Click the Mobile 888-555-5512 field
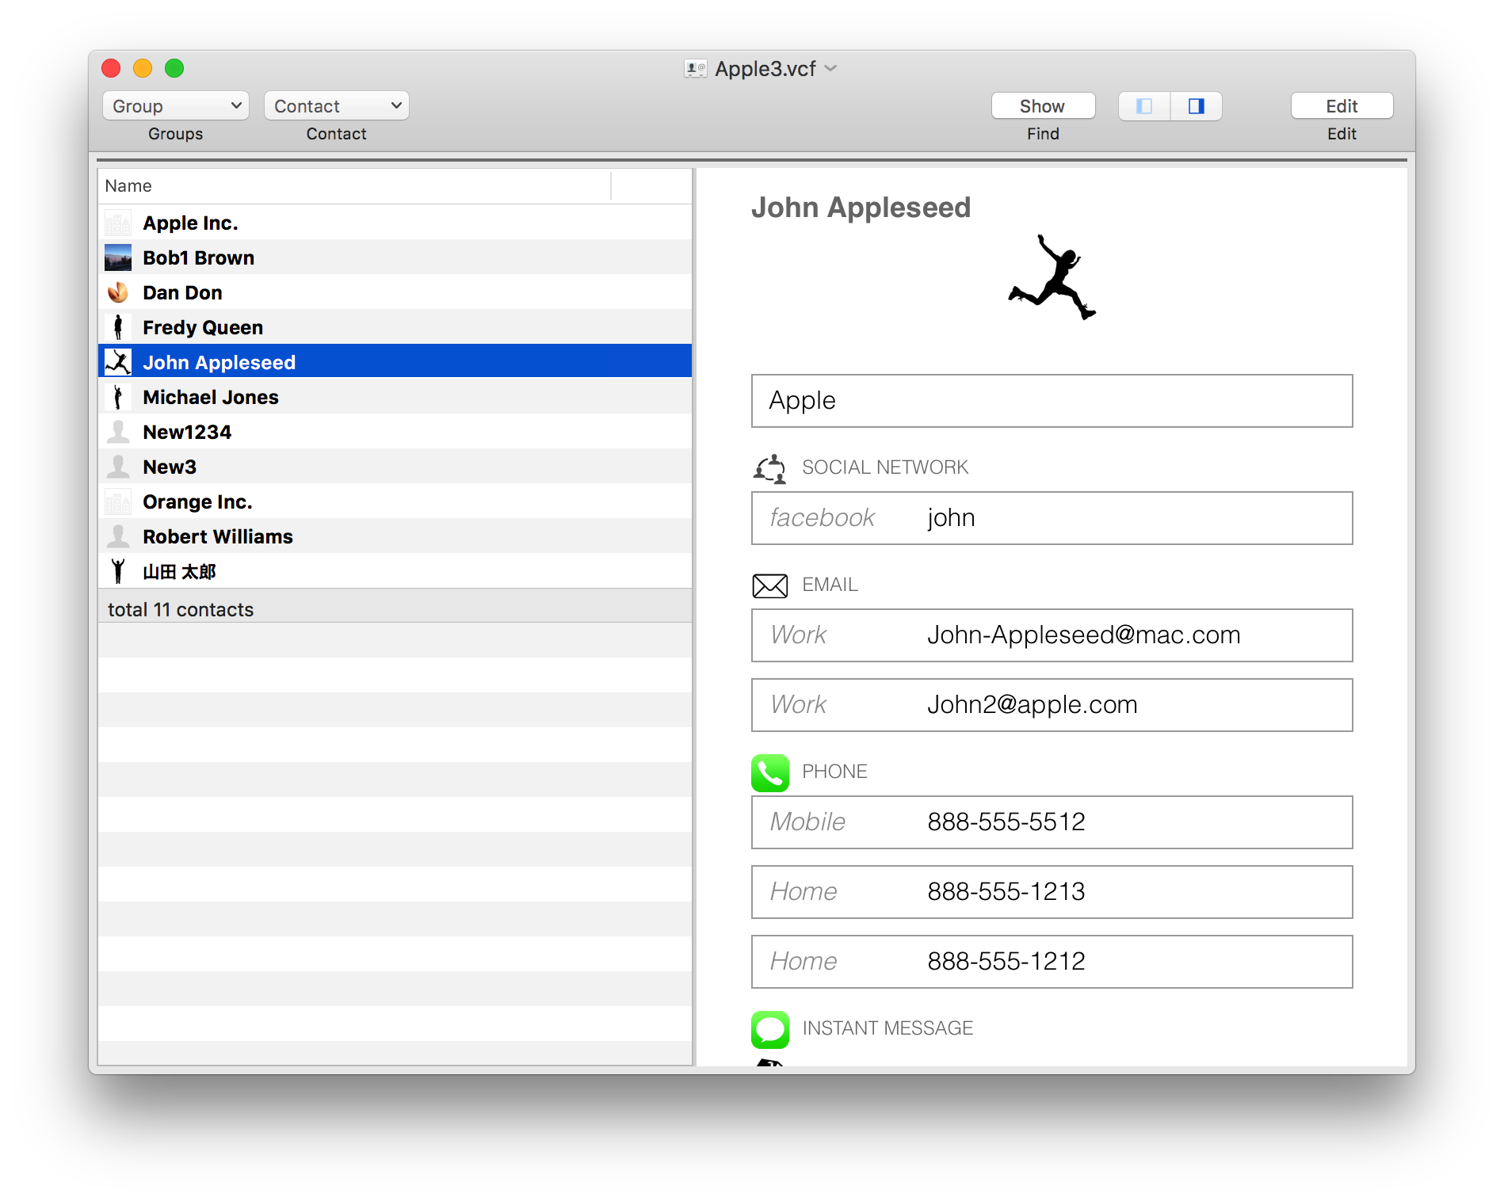 tap(1052, 822)
